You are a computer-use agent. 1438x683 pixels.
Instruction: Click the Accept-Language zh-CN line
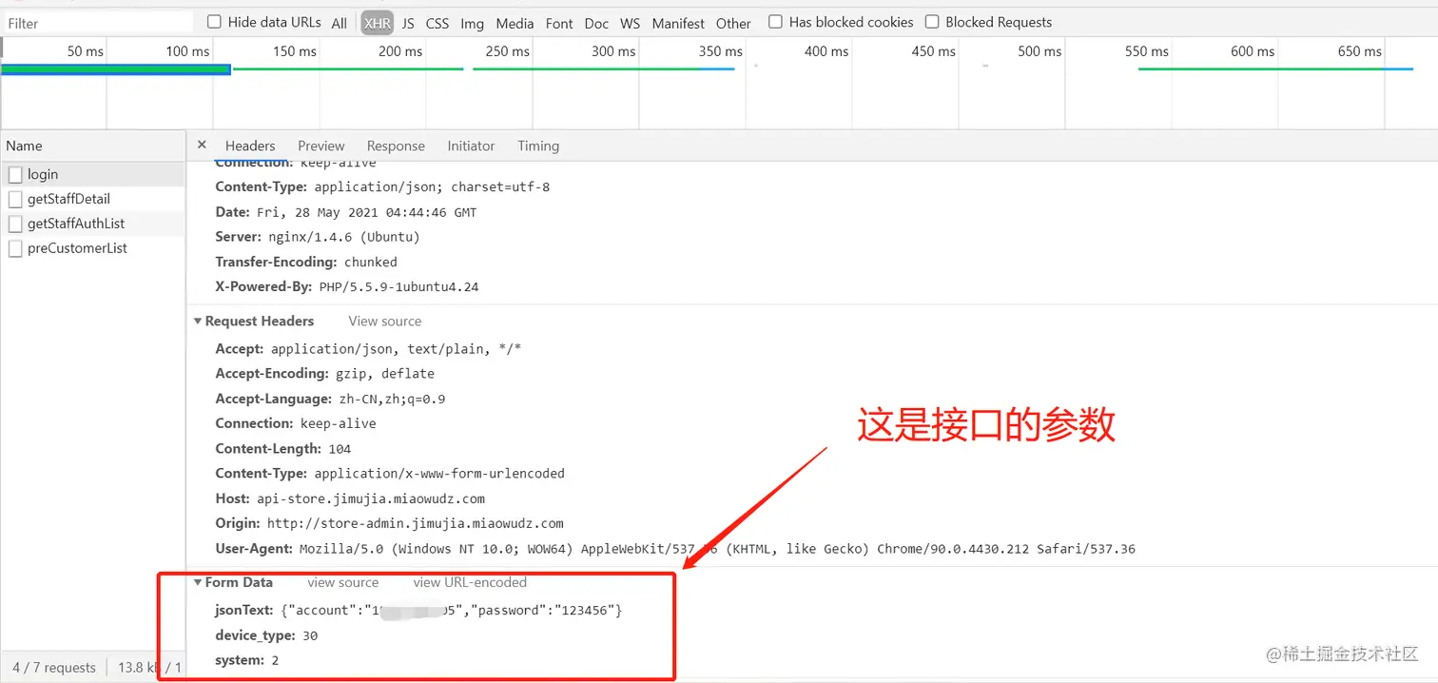[330, 399]
